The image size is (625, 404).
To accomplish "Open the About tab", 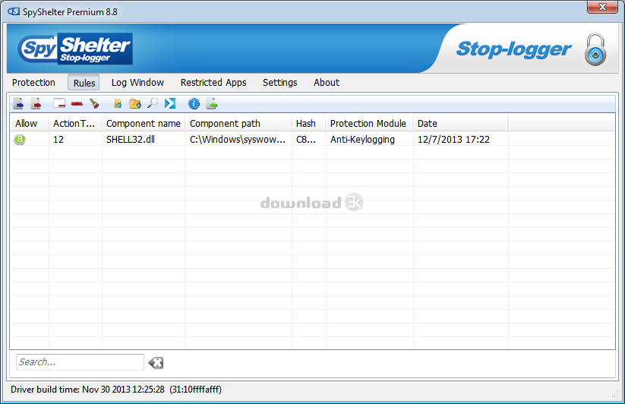I will (x=327, y=83).
